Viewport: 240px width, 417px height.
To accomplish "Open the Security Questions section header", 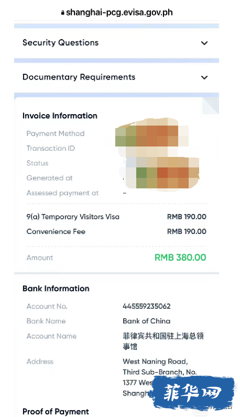I will click(x=116, y=43).
